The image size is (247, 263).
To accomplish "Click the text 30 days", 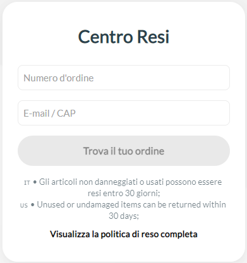I will pos(124,216).
